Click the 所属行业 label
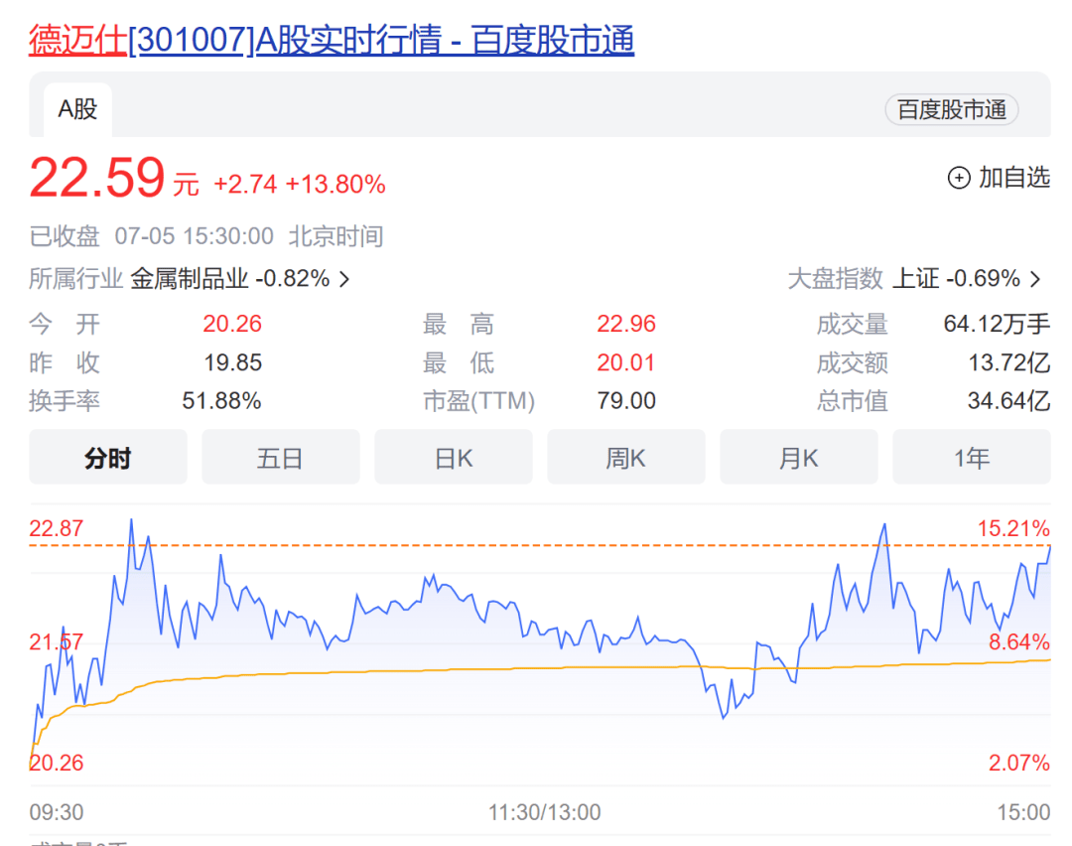 coord(75,278)
